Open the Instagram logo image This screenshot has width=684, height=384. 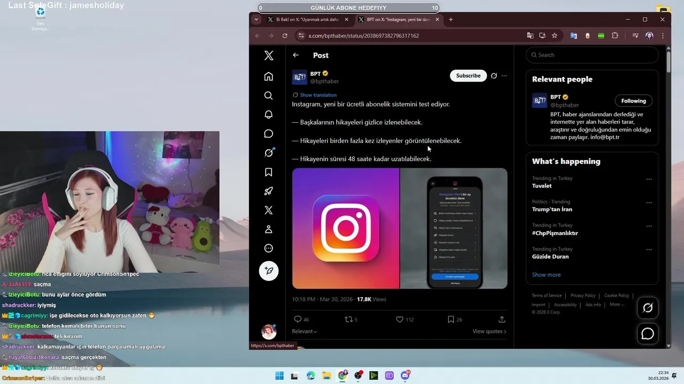coord(346,228)
